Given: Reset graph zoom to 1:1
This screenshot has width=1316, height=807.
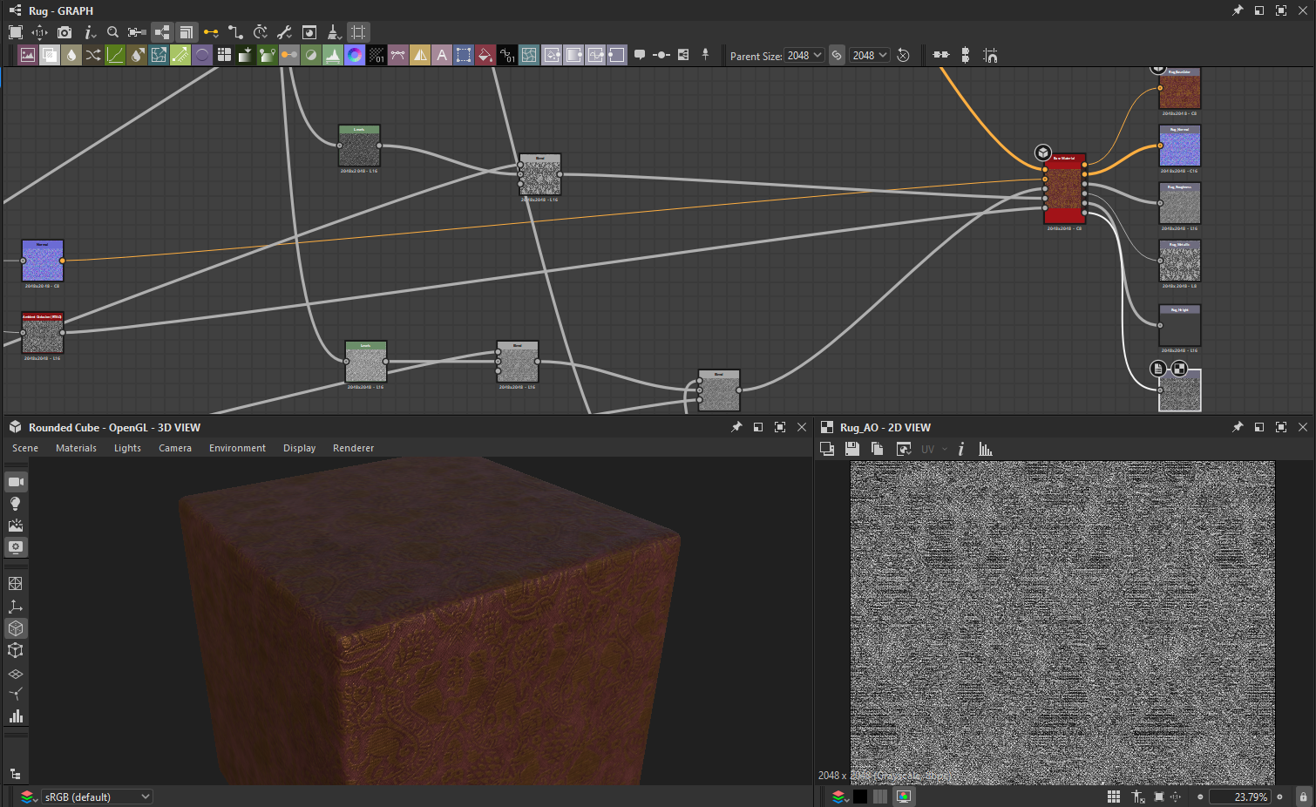Looking at the screenshot, I should 40,32.
